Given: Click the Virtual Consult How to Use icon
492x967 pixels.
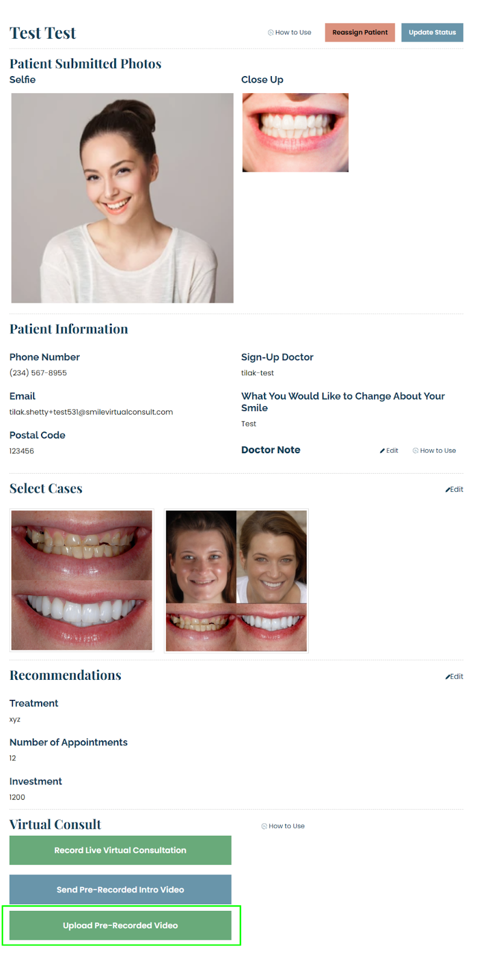Looking at the screenshot, I should pyautogui.click(x=264, y=826).
